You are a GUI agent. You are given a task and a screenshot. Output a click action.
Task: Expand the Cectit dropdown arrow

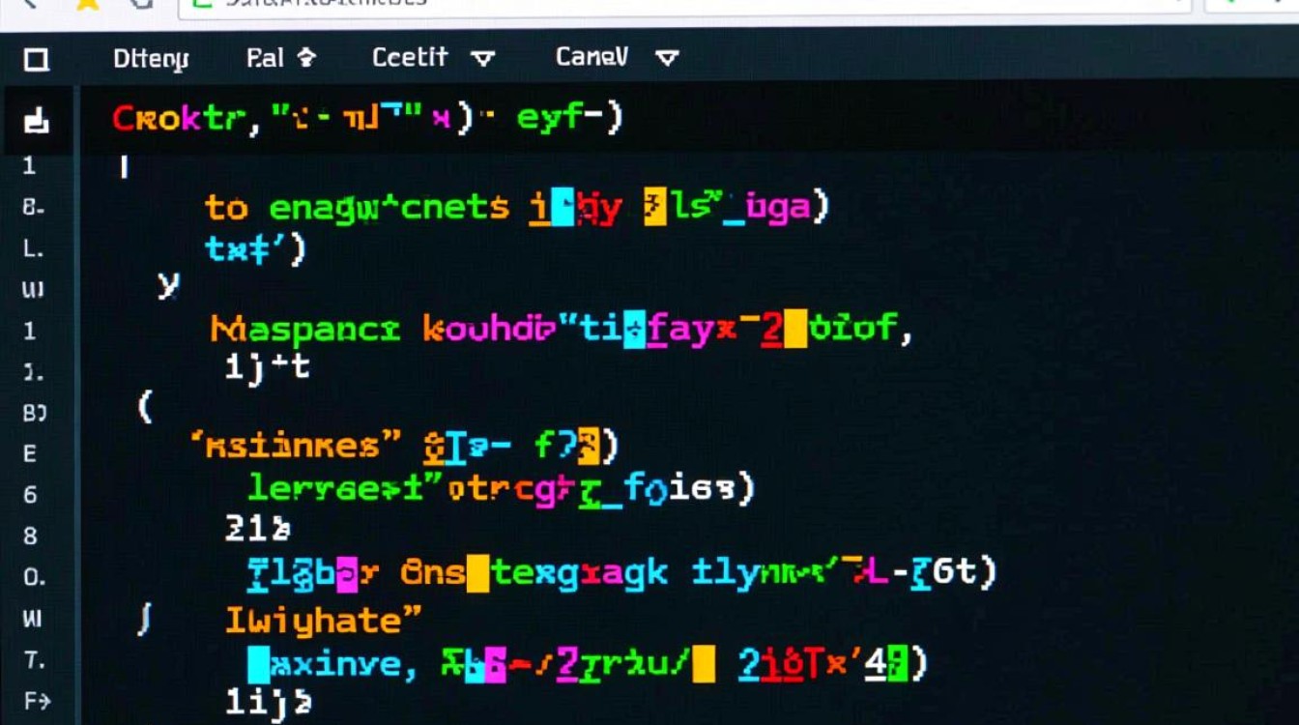click(482, 59)
